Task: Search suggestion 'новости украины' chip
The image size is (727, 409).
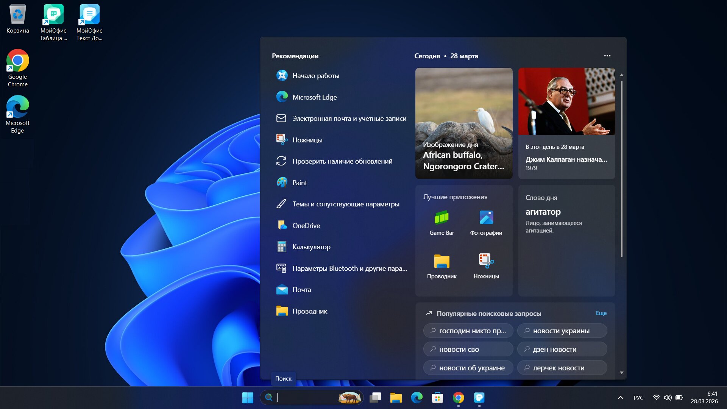Action: [x=562, y=331]
